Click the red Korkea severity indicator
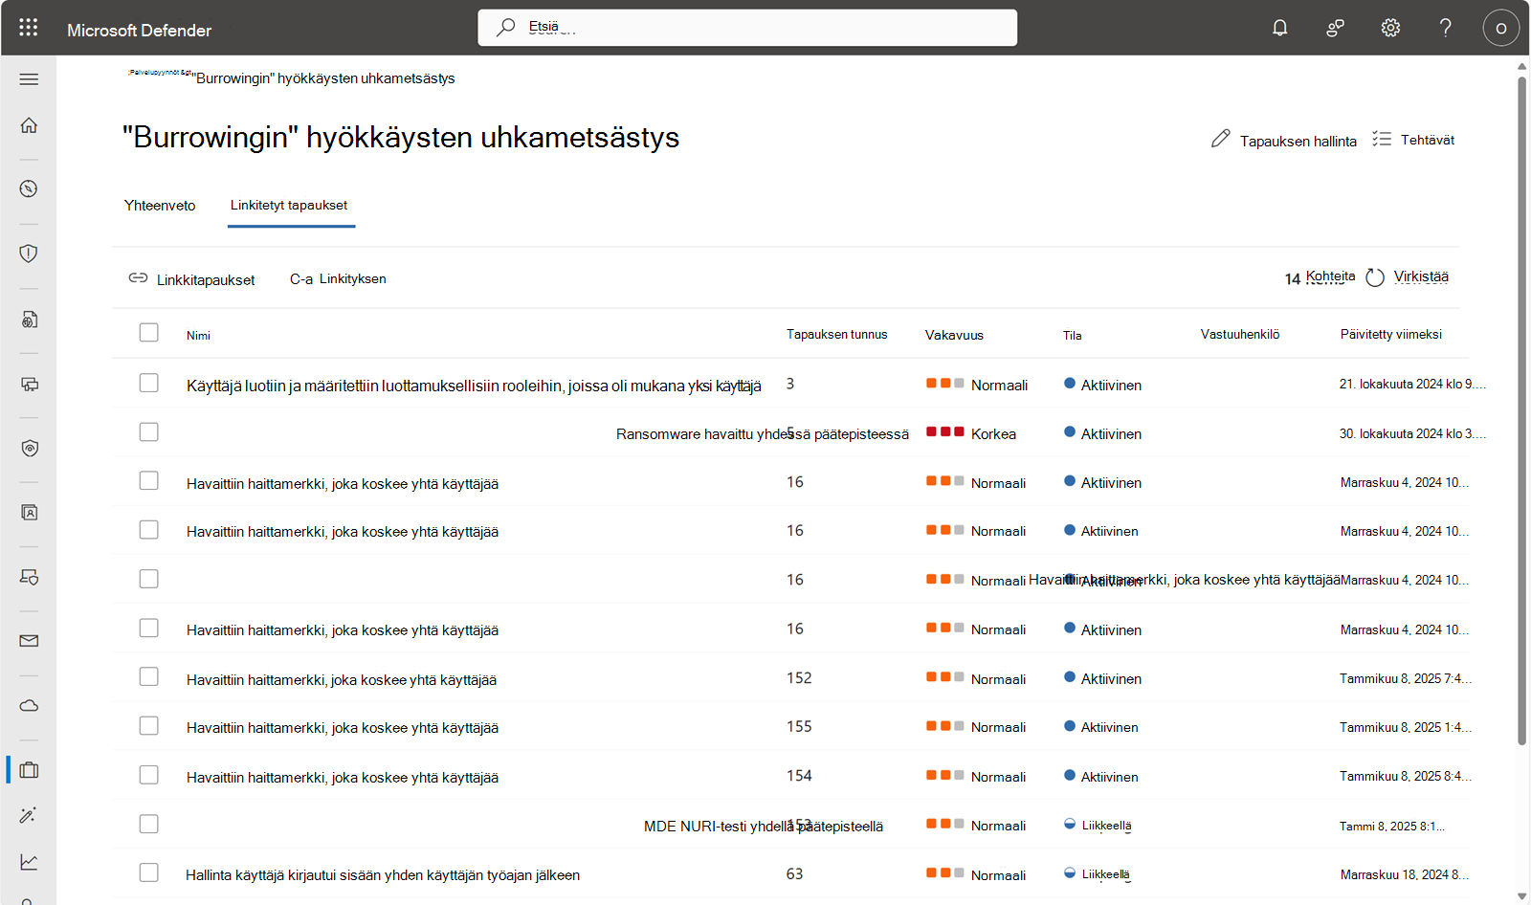 click(944, 432)
